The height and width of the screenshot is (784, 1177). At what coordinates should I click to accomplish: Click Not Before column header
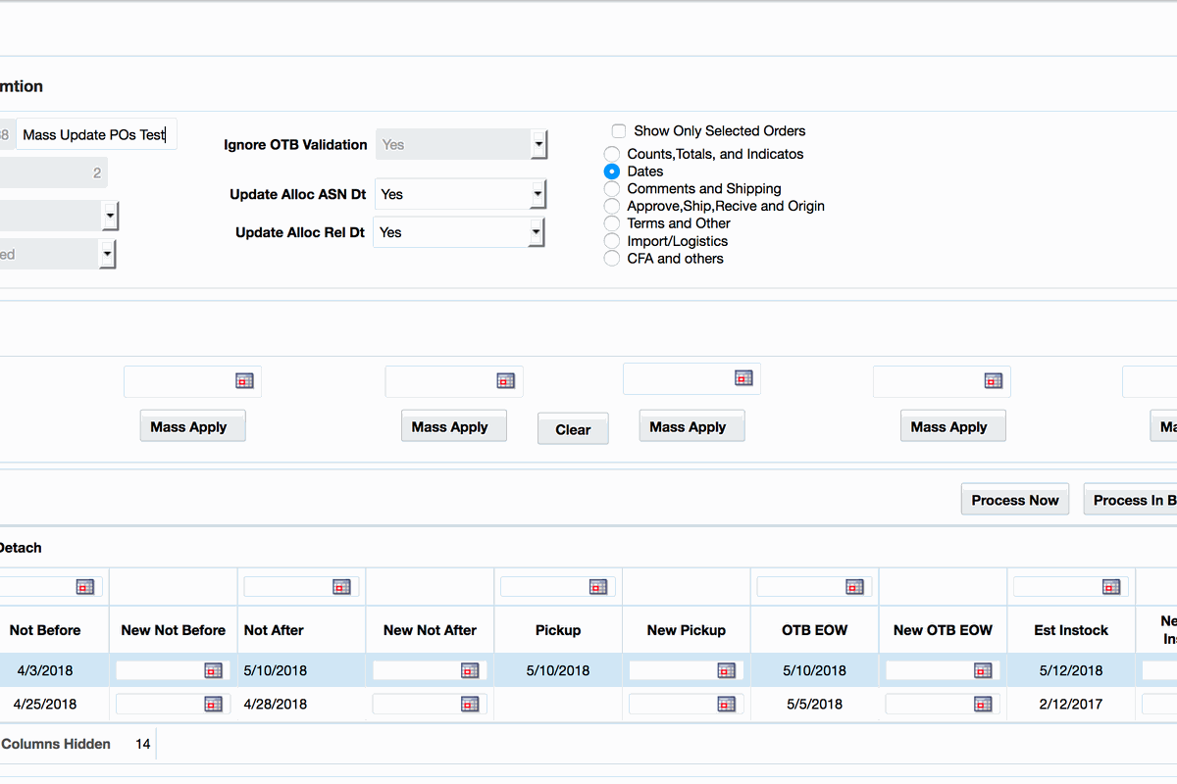click(45, 630)
